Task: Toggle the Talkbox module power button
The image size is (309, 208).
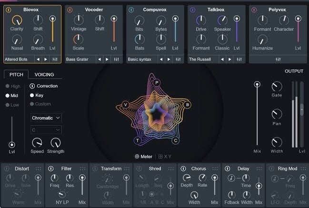Action: pos(192,10)
